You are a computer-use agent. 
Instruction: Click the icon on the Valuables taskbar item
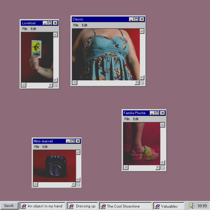tap(157, 206)
